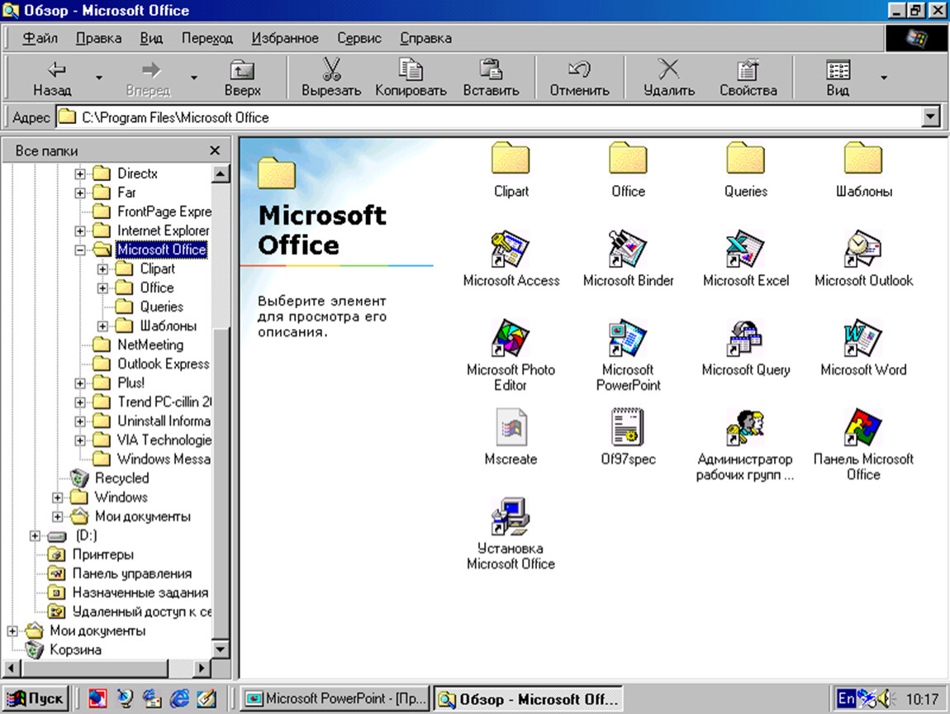The height and width of the screenshot is (714, 950).
Task: Click the Пуск start button
Action: click(x=36, y=699)
